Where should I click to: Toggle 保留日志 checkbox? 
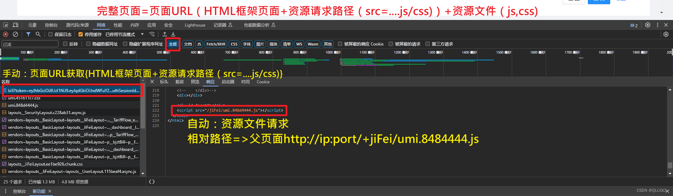pyautogui.click(x=50, y=34)
